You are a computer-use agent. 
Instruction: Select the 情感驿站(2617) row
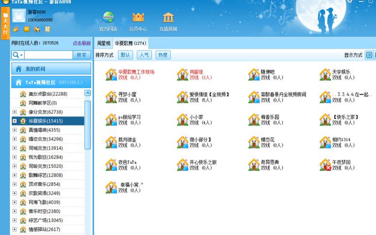[48, 230]
